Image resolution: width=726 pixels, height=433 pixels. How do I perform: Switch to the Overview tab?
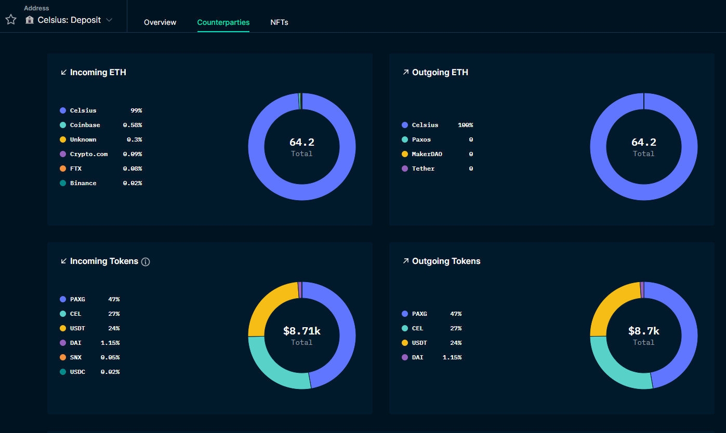click(x=160, y=22)
